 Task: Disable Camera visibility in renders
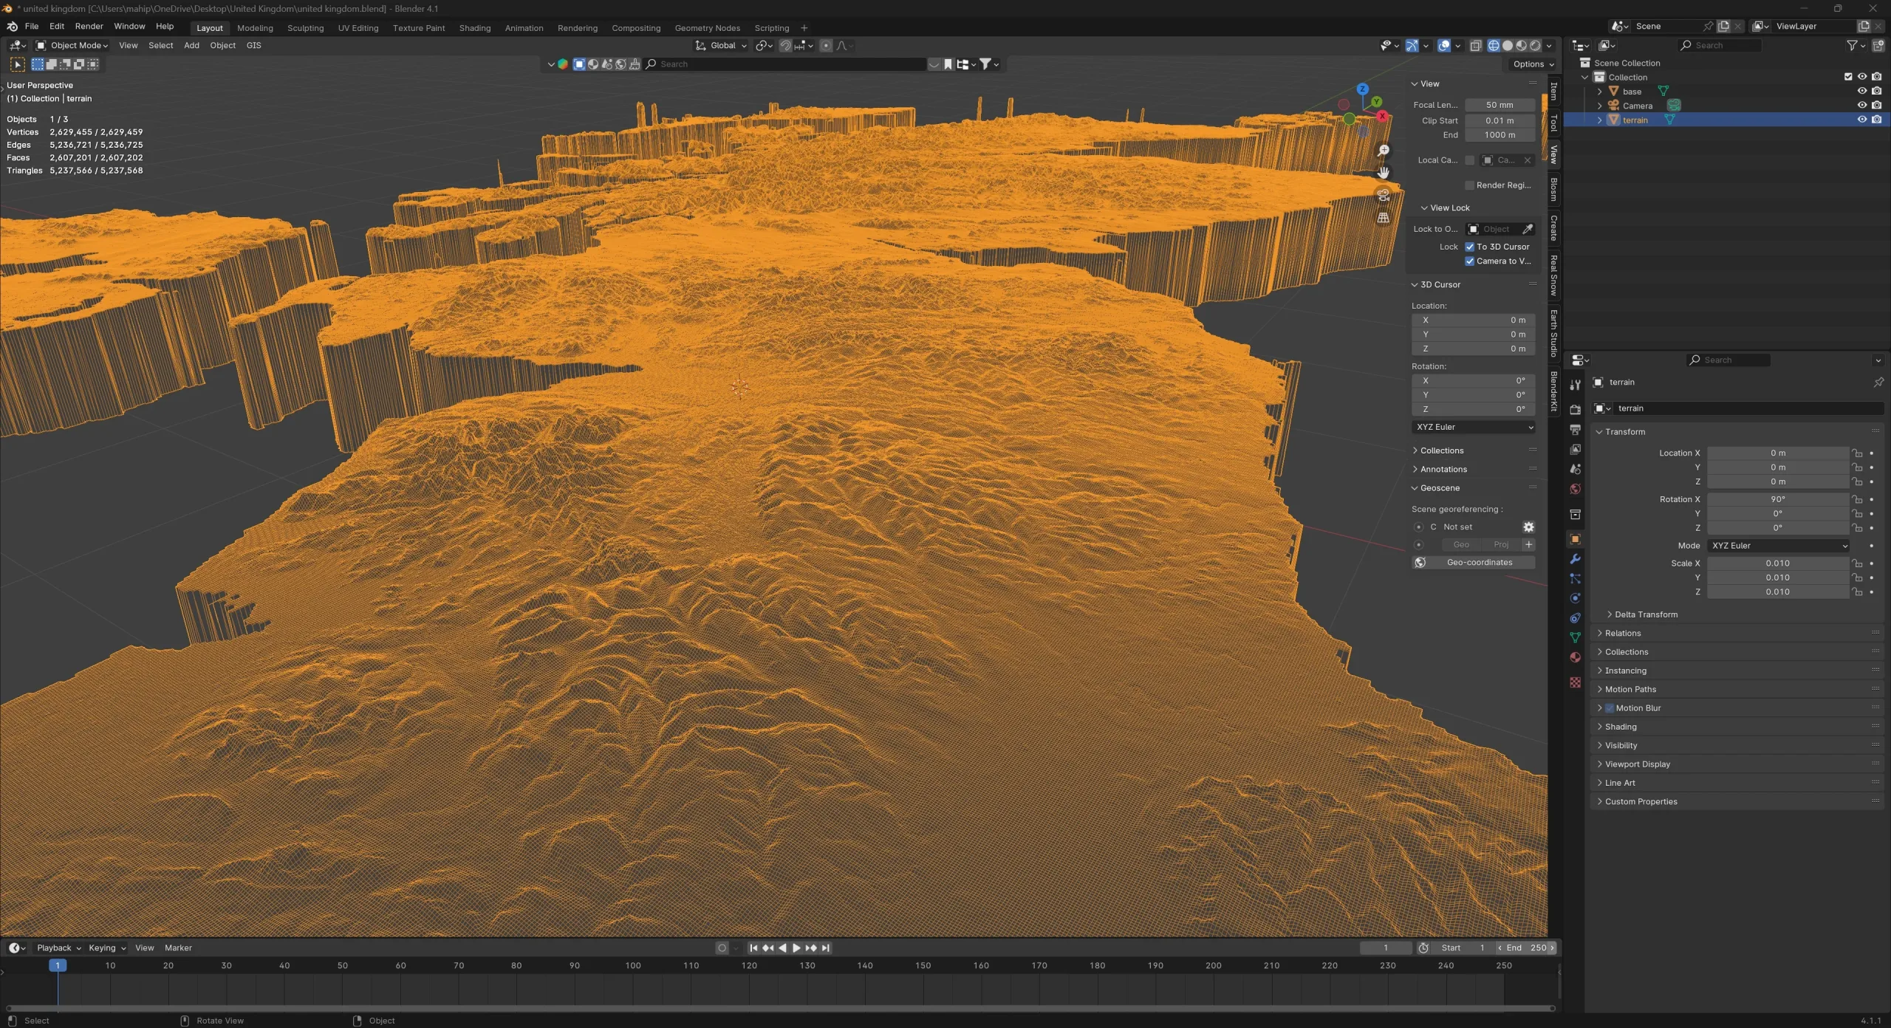(1877, 105)
